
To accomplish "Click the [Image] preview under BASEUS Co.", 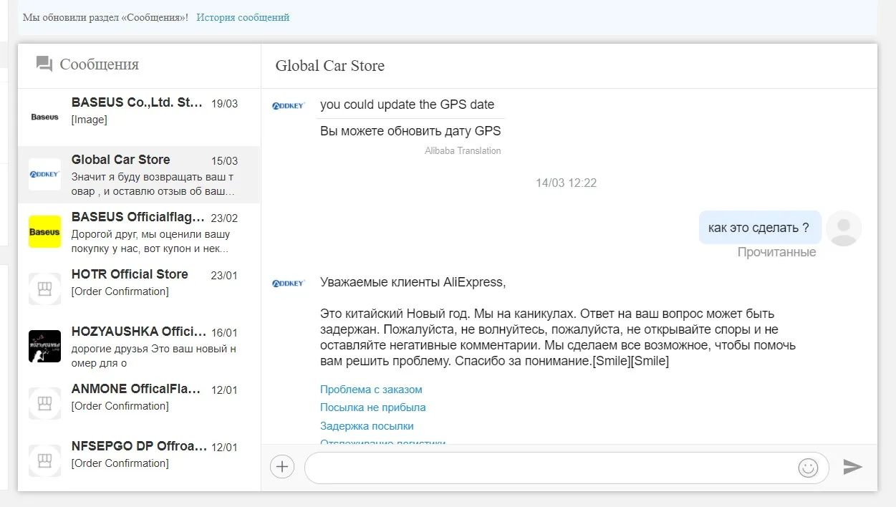I will 90,120.
